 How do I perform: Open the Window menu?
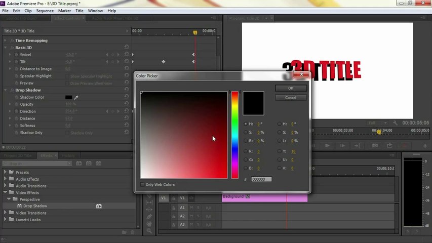point(95,11)
